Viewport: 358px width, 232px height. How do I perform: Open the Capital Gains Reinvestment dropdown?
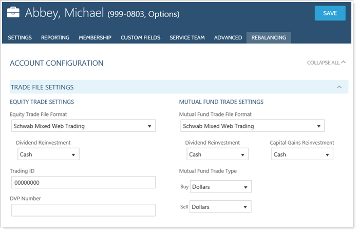pos(302,154)
